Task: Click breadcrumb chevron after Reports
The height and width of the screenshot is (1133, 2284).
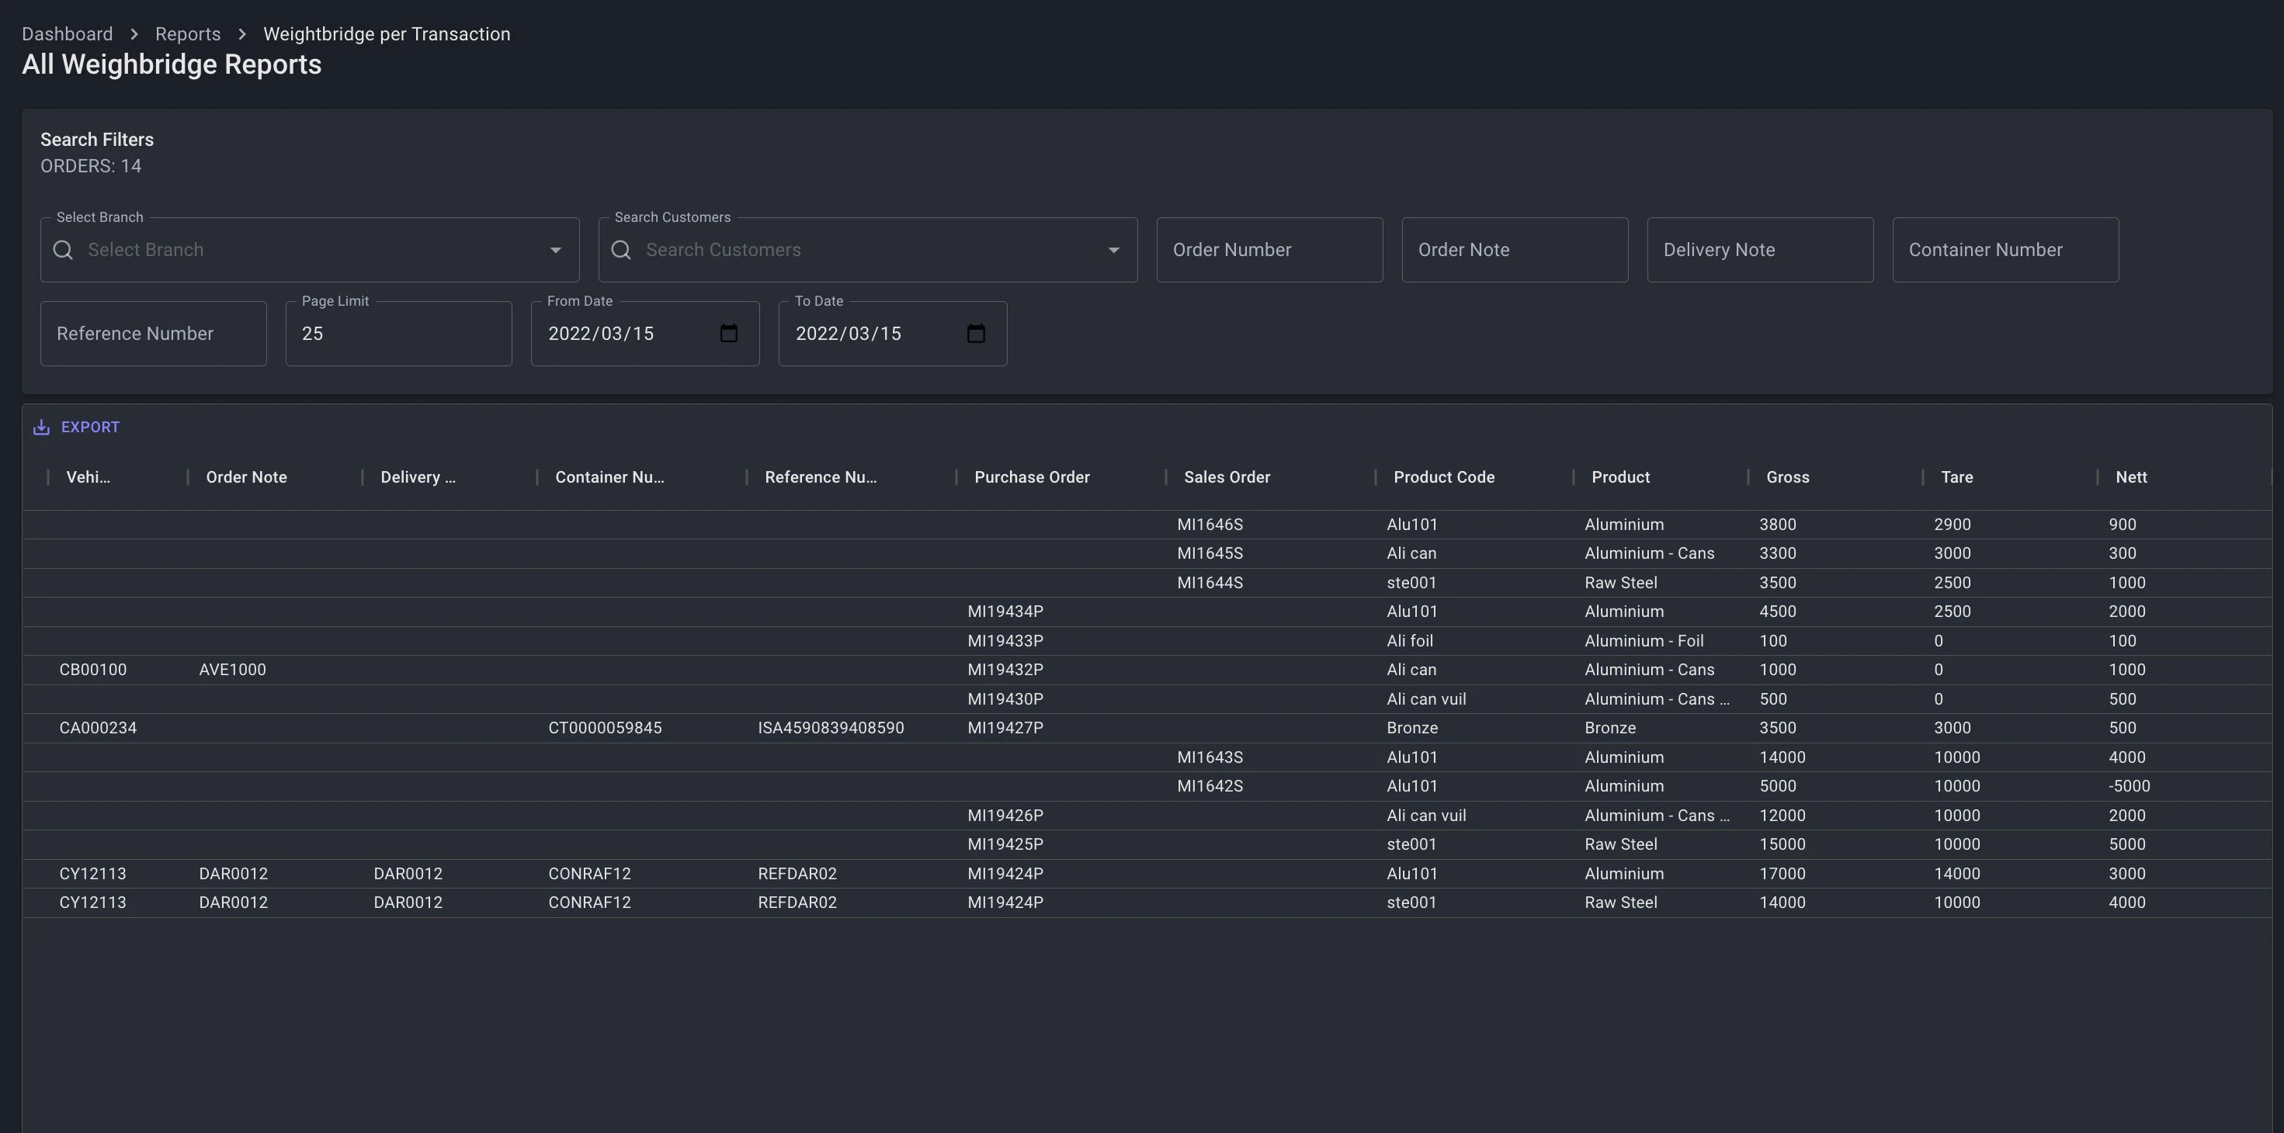Action: [x=241, y=33]
